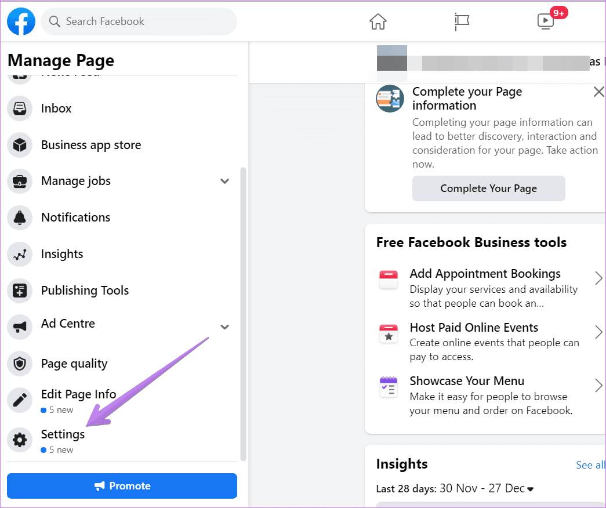Open Showcase Your Menu arrow
Viewport: 606px width, 508px height.
(598, 385)
